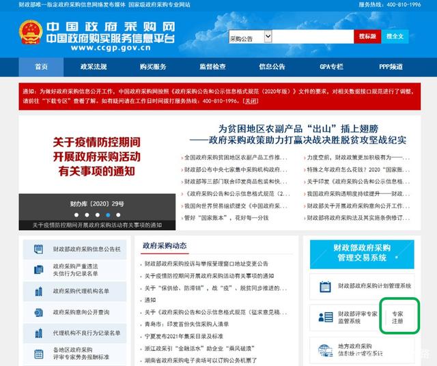Select the fifth carousel slide dot
The height and width of the screenshot is (366, 437).
118,215
